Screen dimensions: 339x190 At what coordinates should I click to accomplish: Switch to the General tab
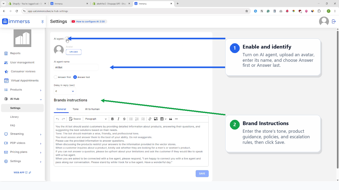[61, 109]
